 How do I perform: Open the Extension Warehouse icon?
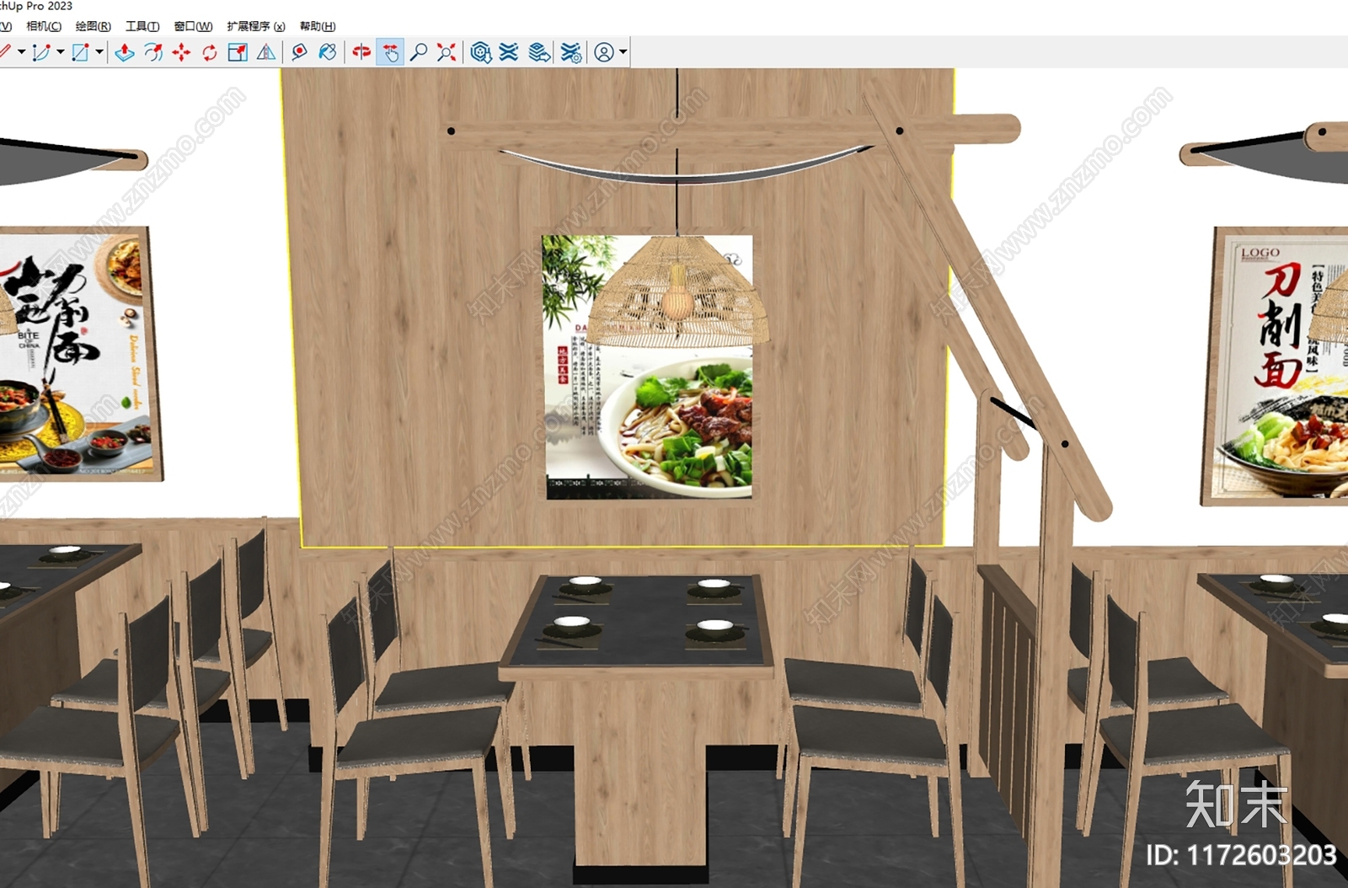[509, 52]
